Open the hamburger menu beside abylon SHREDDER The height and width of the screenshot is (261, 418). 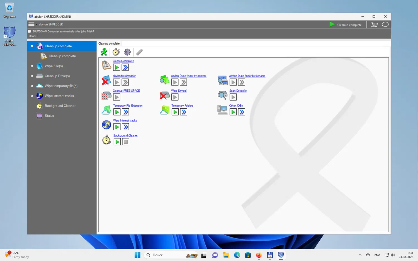31,24
